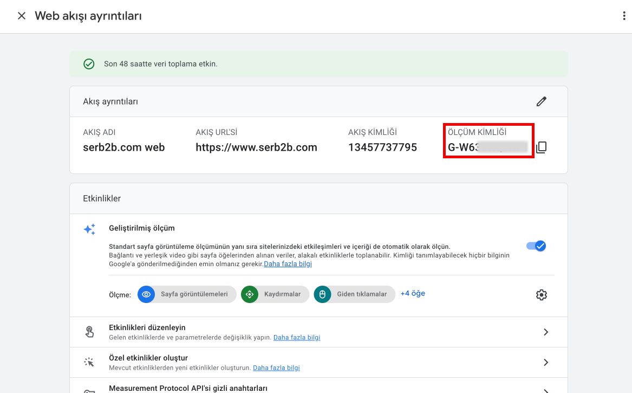Disable the Geliştirilmiş ölçüm toggle
632x393 pixels.
[x=536, y=246]
